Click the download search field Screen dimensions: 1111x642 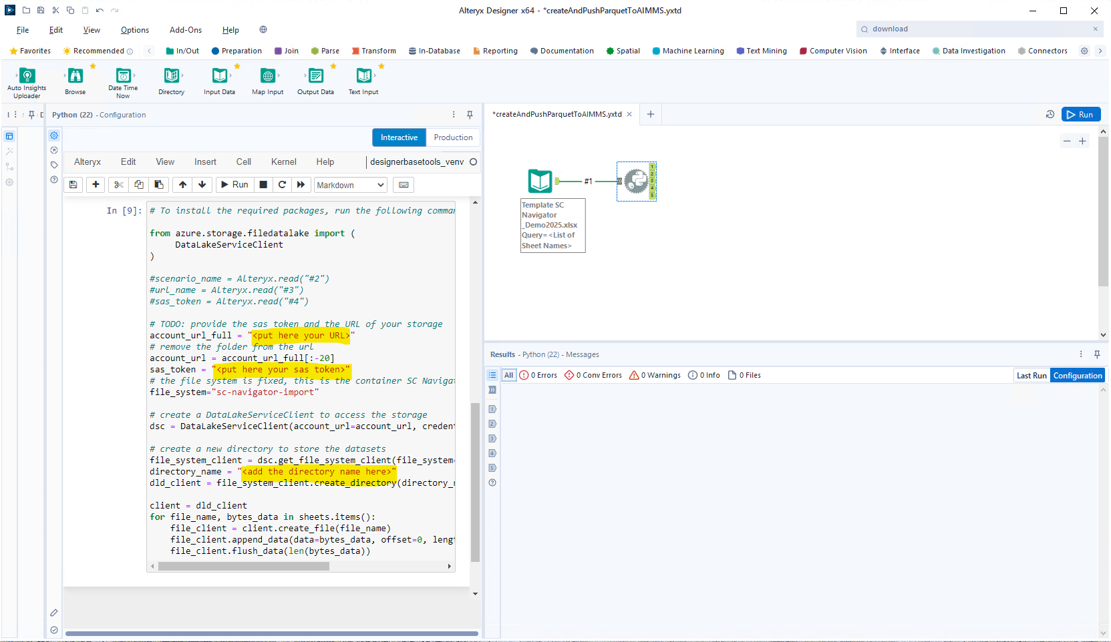[979, 29]
